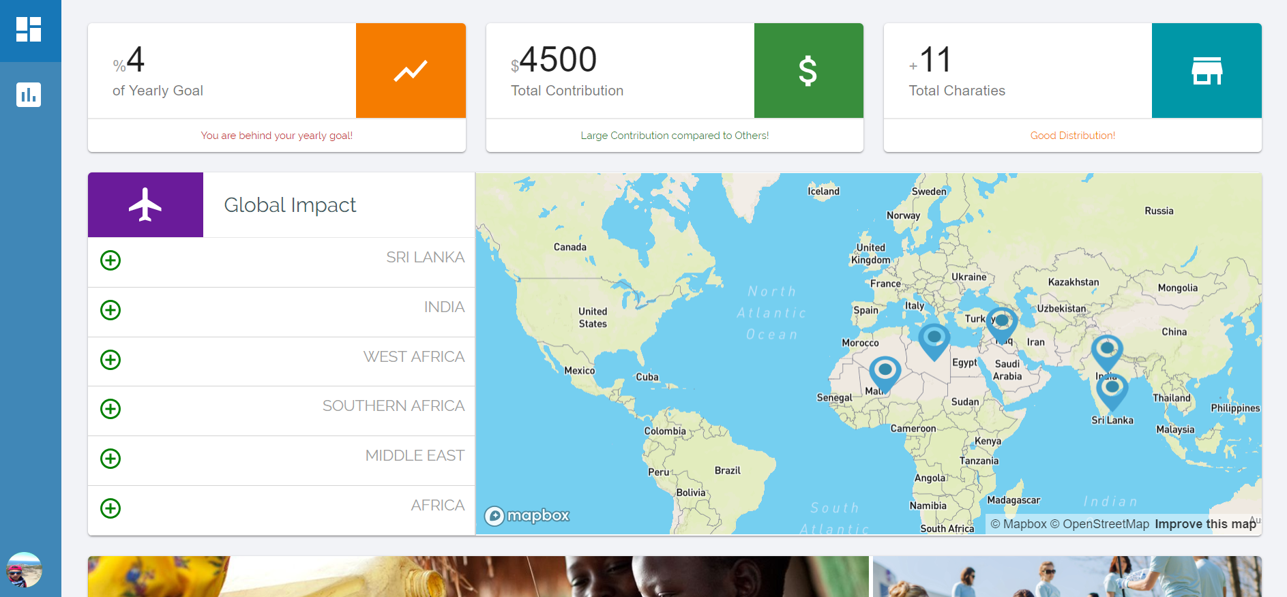Click the purple airplane icon tile

pyautogui.click(x=145, y=205)
